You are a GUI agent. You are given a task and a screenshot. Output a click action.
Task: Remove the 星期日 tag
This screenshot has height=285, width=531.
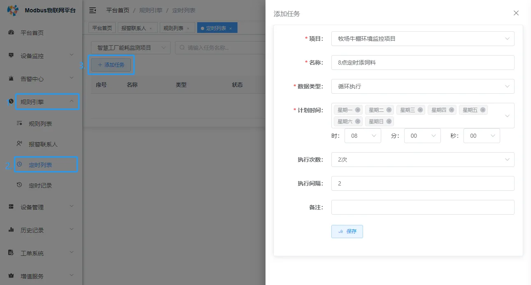point(389,121)
